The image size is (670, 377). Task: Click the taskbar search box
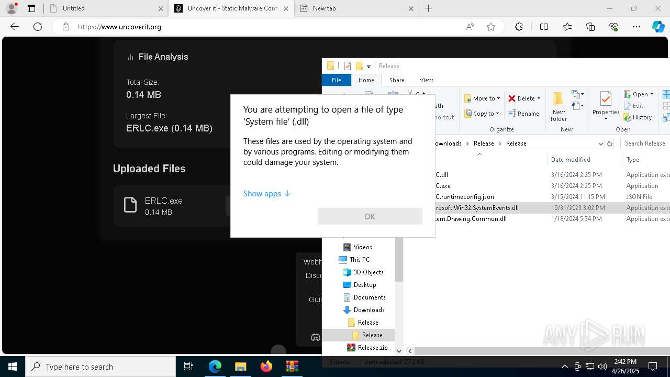click(100, 367)
